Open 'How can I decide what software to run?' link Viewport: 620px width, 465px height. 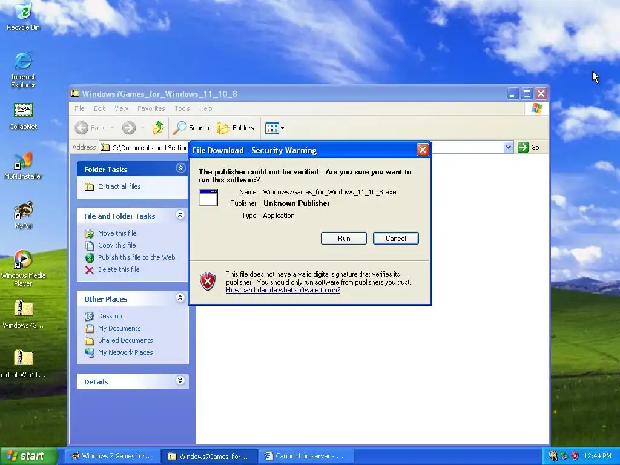[x=283, y=290]
